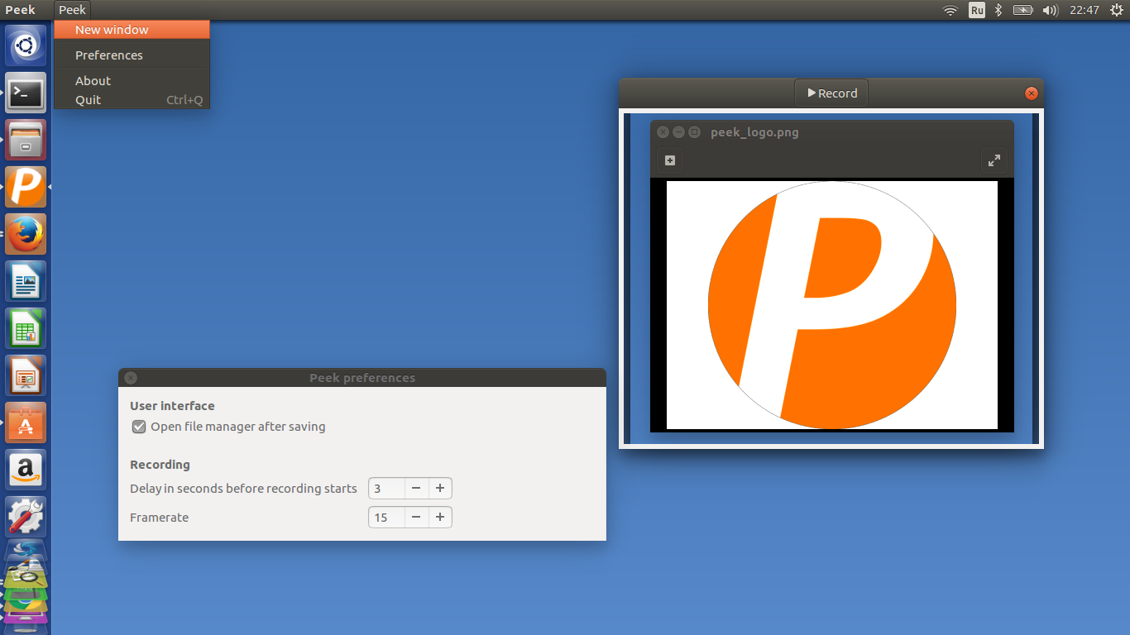Start recording with the Record button

click(x=831, y=93)
